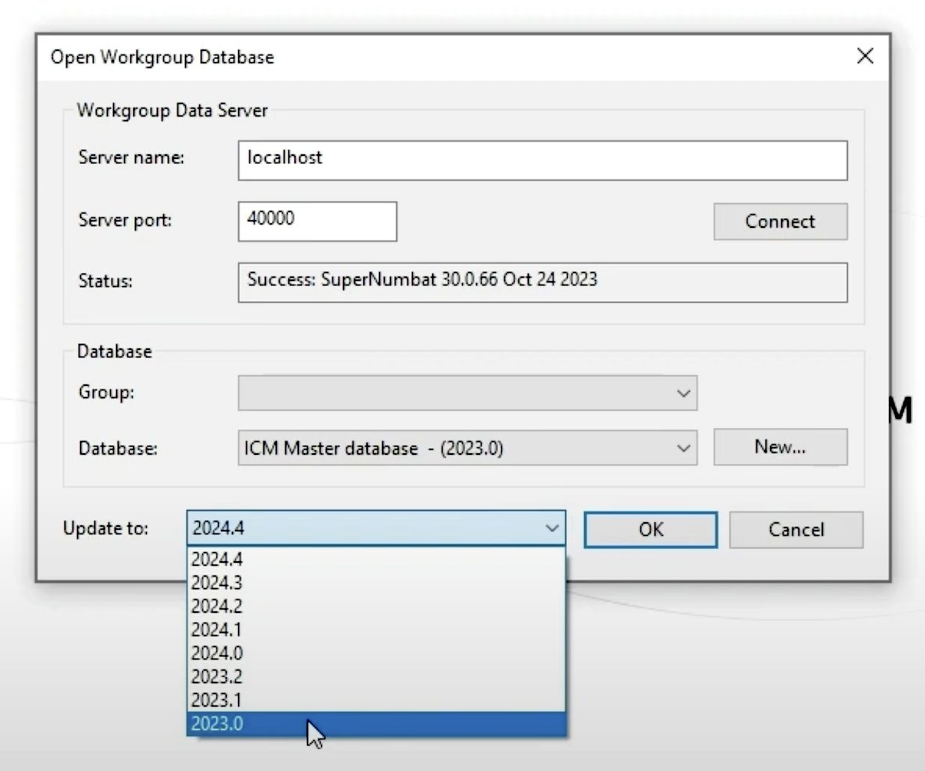
Task: Select the Status text box
Action: tap(543, 282)
